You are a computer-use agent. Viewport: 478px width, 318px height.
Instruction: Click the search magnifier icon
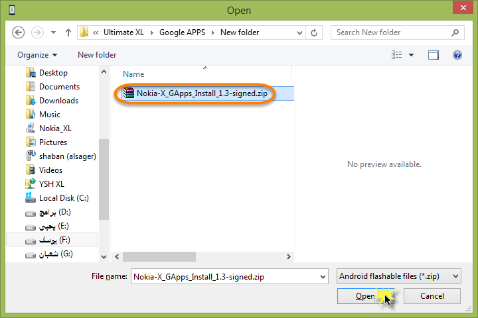point(455,32)
